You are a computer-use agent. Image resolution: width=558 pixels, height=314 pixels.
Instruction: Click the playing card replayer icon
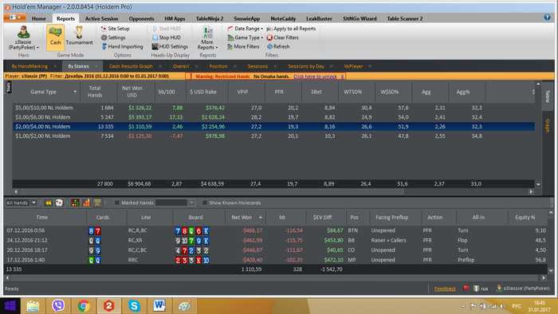click(x=59, y=202)
